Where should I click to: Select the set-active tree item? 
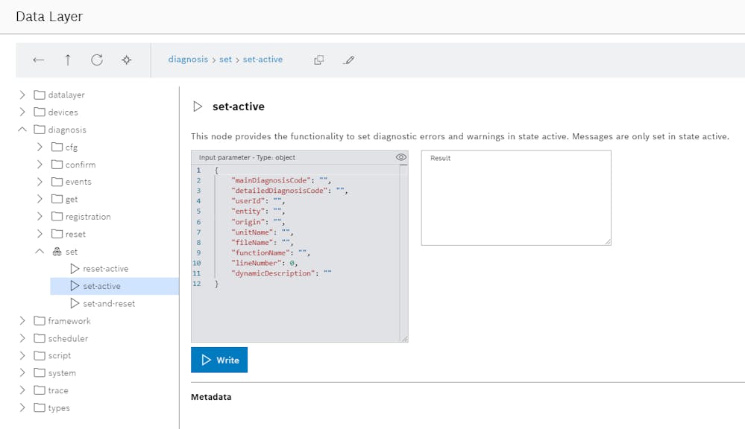[x=115, y=286]
